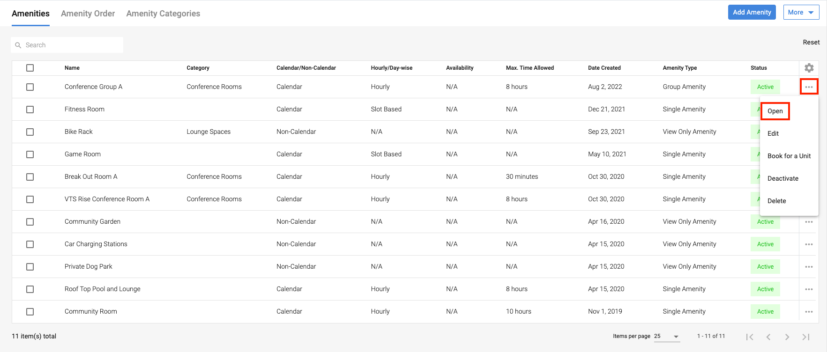
Task: Open the Items per page dropdown
Action: pyautogui.click(x=667, y=337)
